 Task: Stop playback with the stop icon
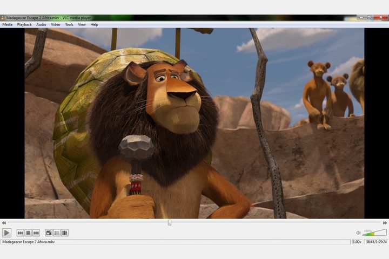coord(28,233)
